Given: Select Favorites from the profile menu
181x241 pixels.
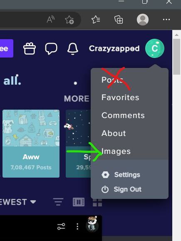Looking at the screenshot, I should (x=120, y=98).
